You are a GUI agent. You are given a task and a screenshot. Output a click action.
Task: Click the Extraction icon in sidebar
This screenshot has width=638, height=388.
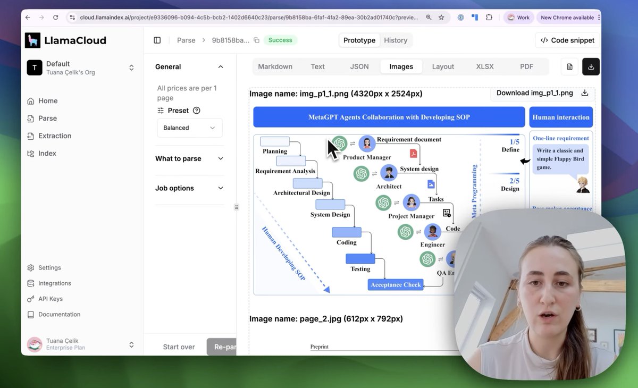(x=31, y=136)
